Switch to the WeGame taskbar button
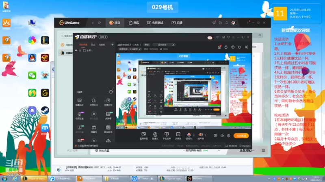The image size is (325, 182). 199,178
